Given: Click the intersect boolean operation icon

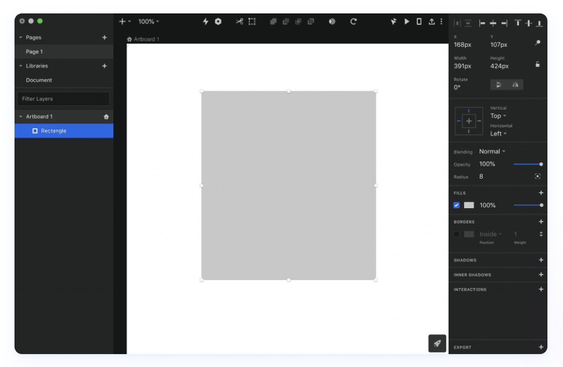Looking at the screenshot, I should (298, 21).
